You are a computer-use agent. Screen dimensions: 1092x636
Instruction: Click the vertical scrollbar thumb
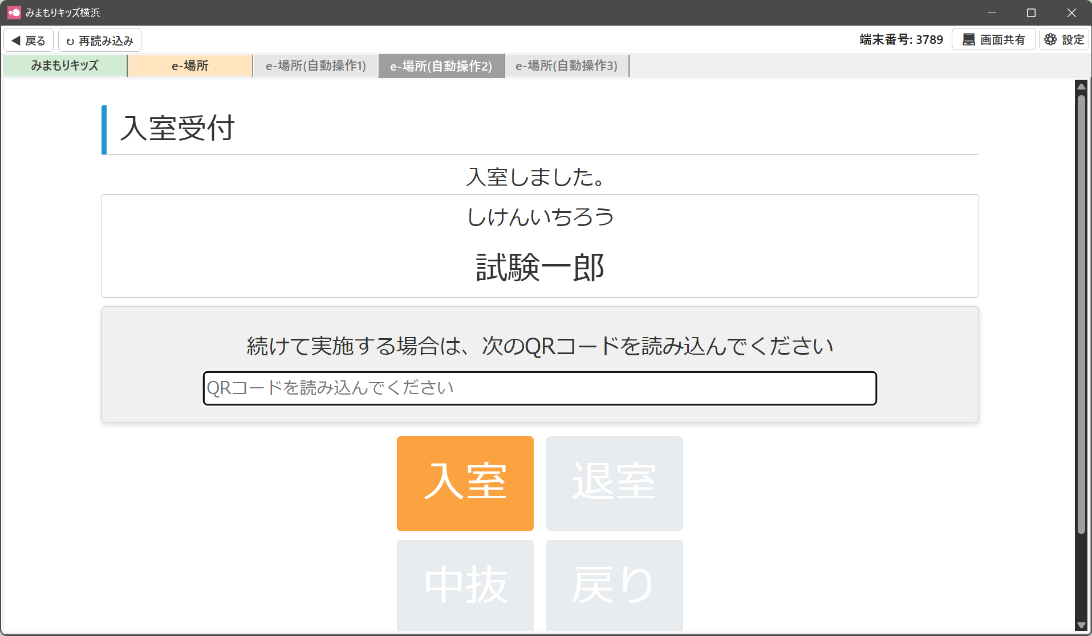pyautogui.click(x=1081, y=313)
